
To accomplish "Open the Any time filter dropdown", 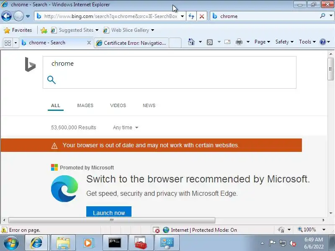I will (x=126, y=128).
